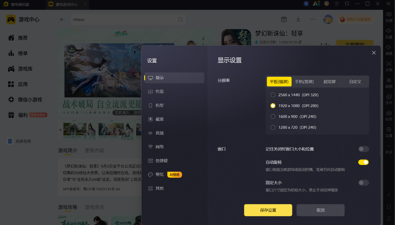
Task: Switch to the 游戏简介 tab
Action: [x=68, y=150]
